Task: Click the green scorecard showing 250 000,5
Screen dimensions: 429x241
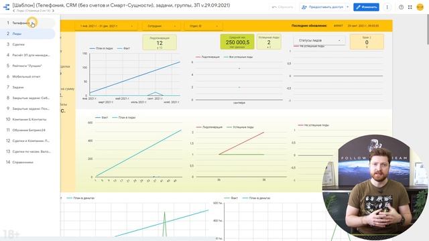Action: click(237, 42)
